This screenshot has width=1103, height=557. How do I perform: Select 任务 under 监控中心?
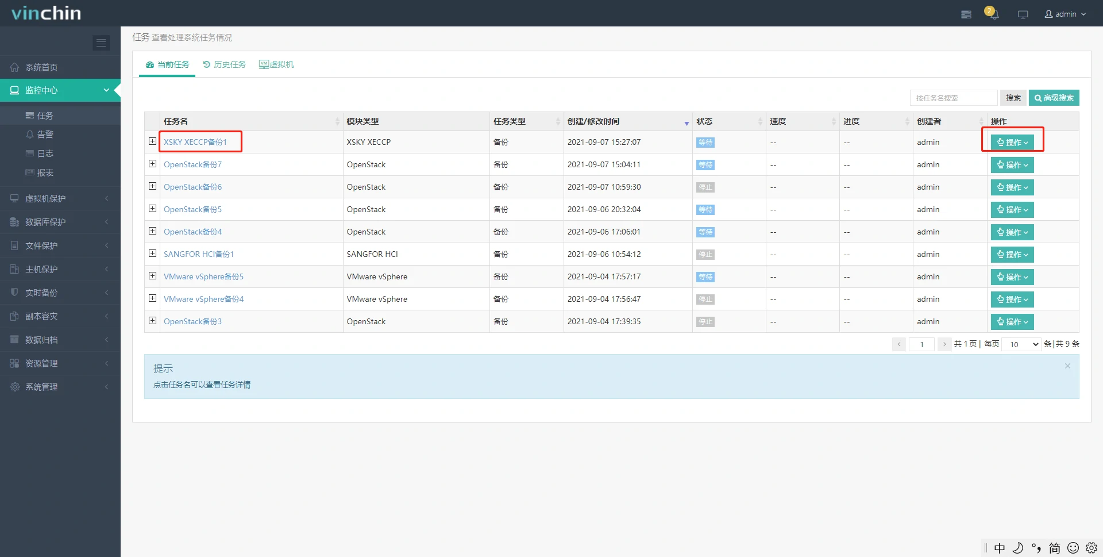point(60,116)
